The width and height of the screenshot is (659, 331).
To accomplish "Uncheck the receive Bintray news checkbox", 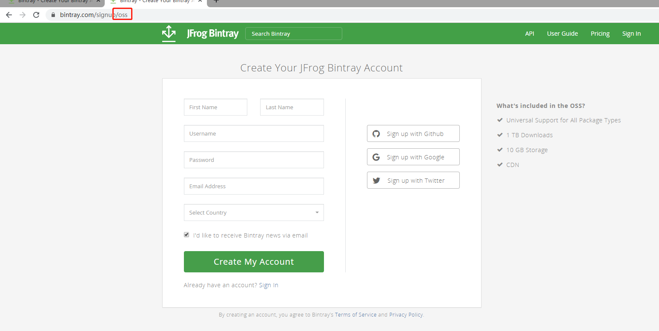I will (186, 235).
